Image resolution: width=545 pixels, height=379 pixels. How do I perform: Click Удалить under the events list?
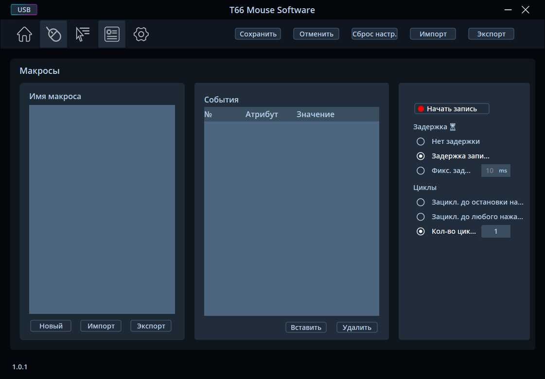pos(357,327)
